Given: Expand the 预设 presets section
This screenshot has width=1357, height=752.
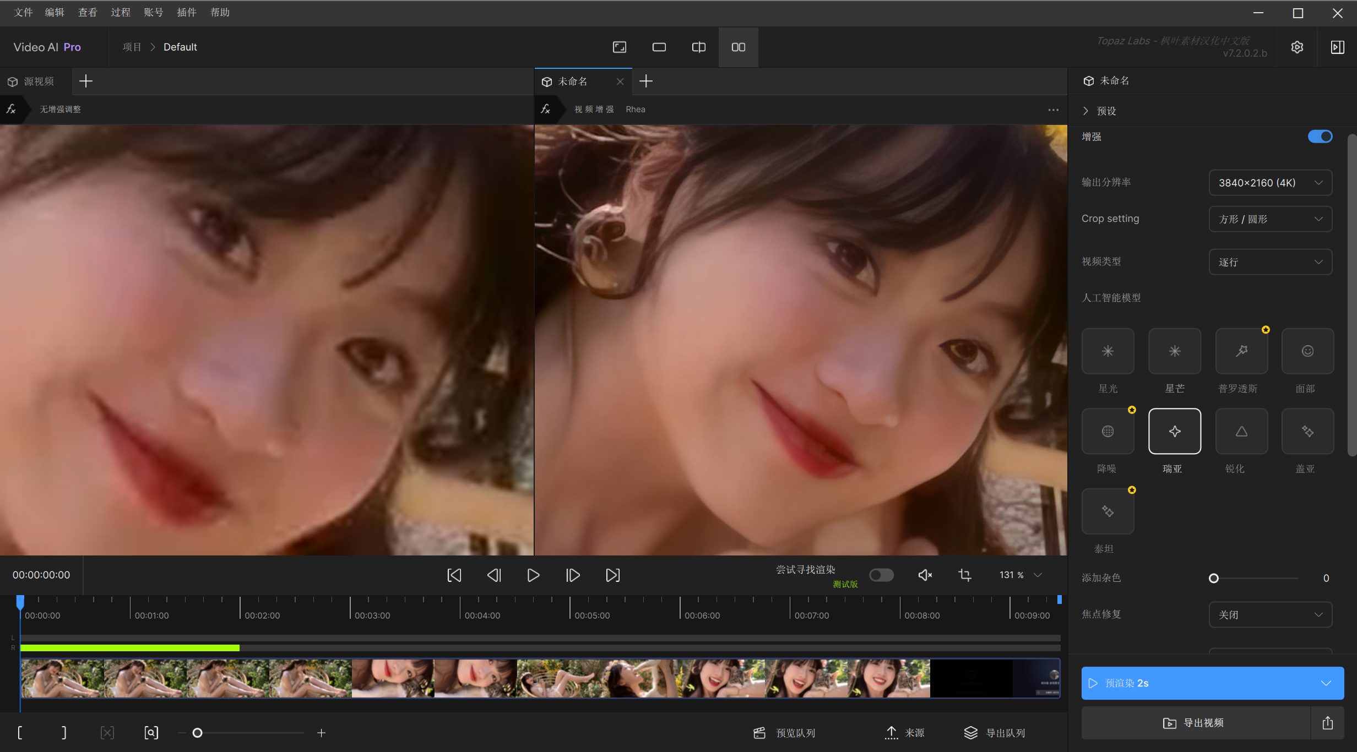Looking at the screenshot, I should tap(1099, 111).
